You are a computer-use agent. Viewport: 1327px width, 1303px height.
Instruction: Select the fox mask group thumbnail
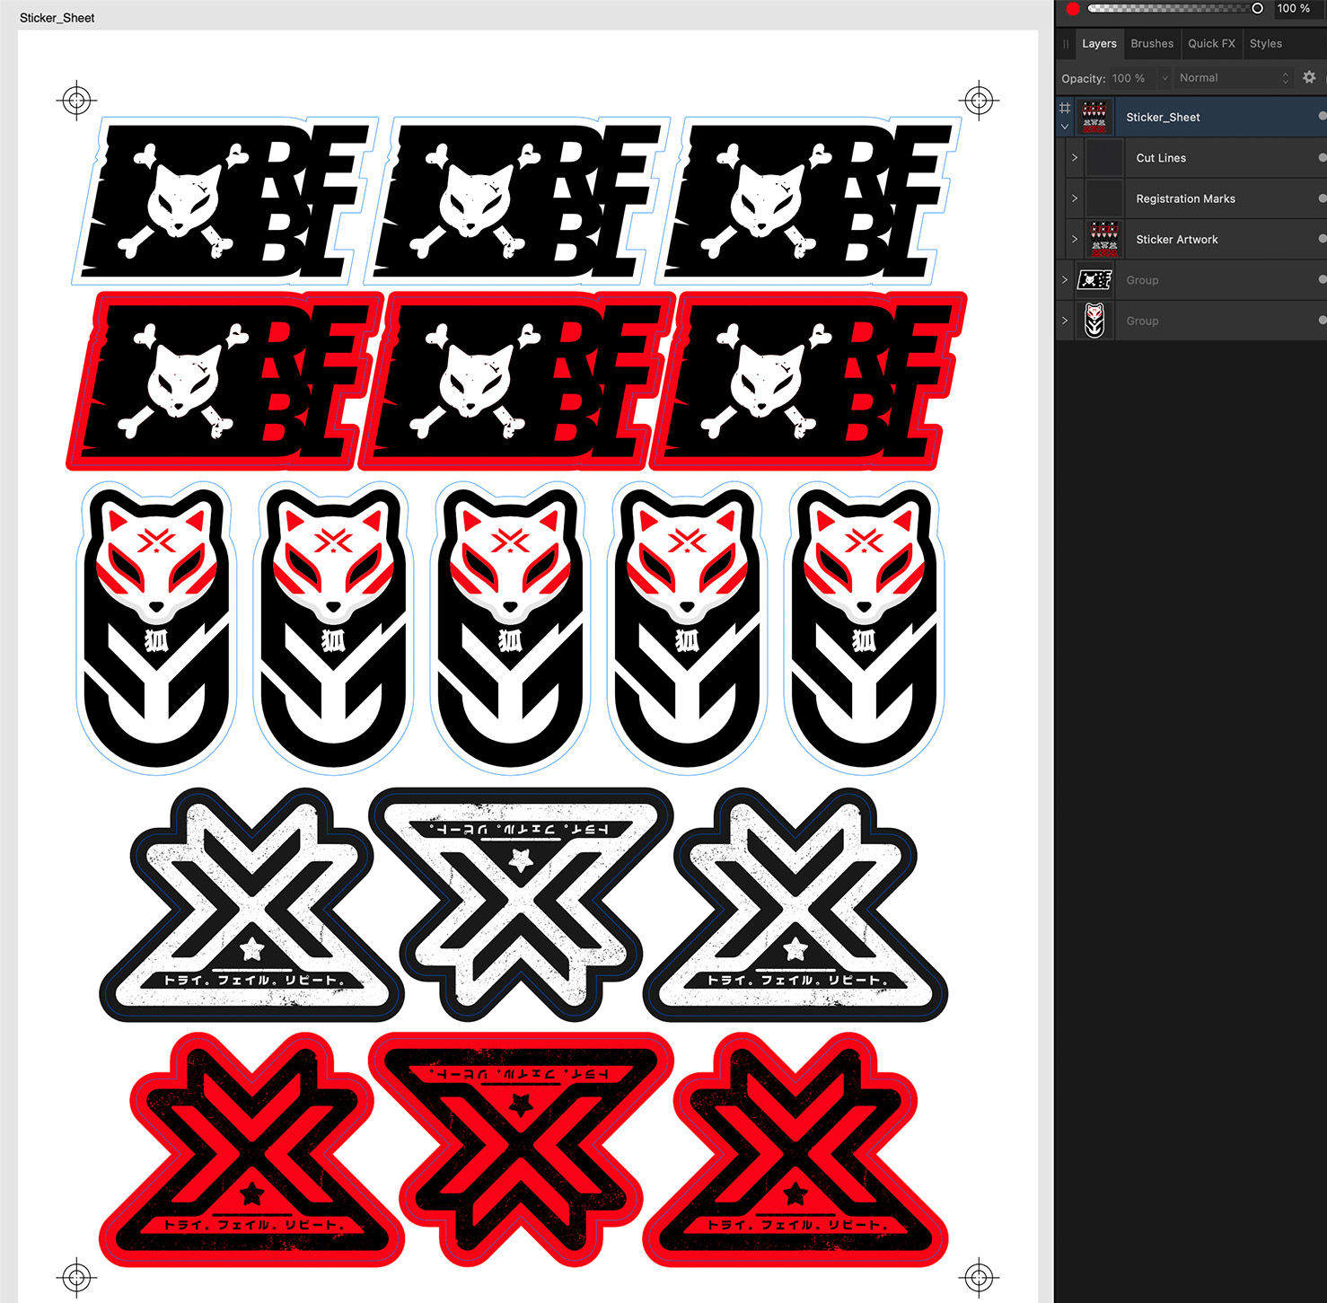(x=1094, y=321)
